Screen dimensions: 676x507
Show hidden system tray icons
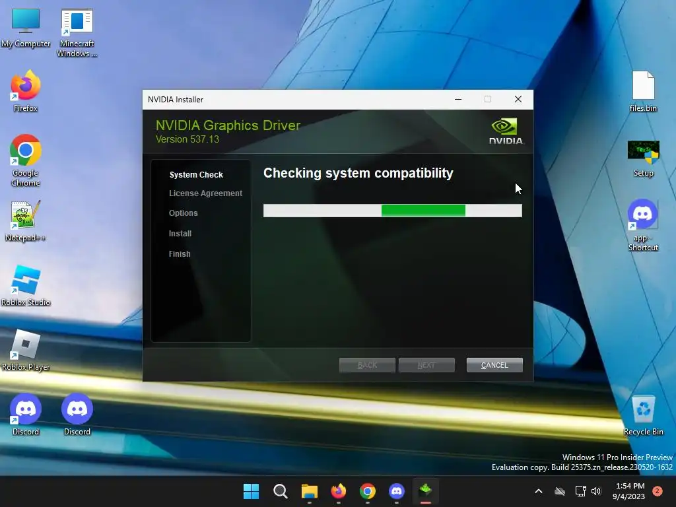coord(539,491)
